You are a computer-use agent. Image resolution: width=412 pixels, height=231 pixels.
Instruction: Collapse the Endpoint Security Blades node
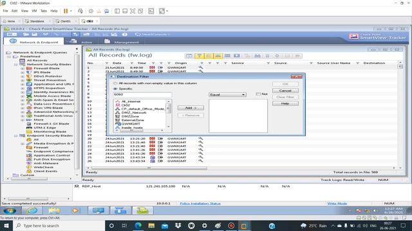(x=15, y=135)
